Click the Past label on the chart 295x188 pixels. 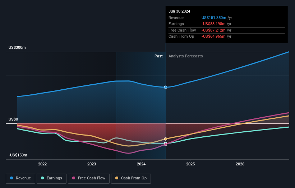point(158,56)
